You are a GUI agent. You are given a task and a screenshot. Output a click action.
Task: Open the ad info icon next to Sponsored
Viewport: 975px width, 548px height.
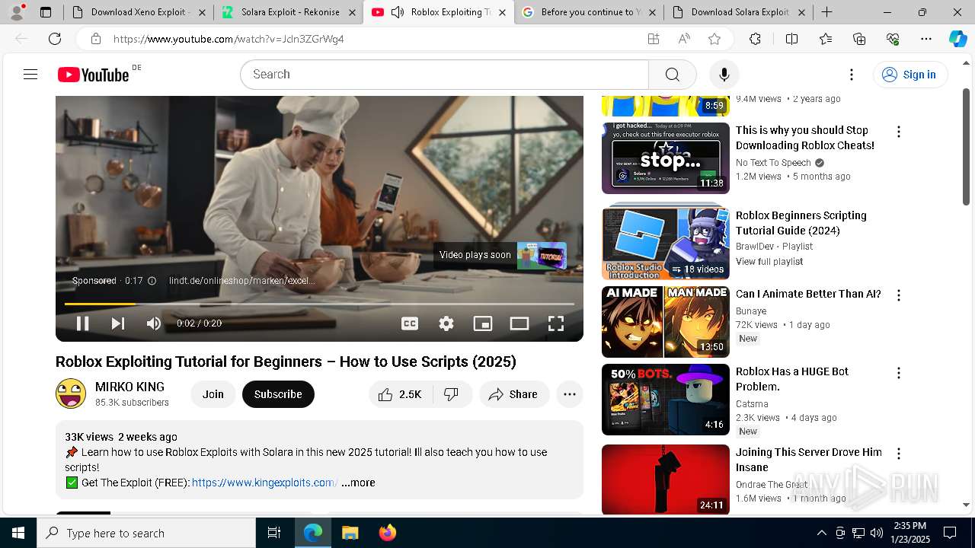[x=152, y=281]
